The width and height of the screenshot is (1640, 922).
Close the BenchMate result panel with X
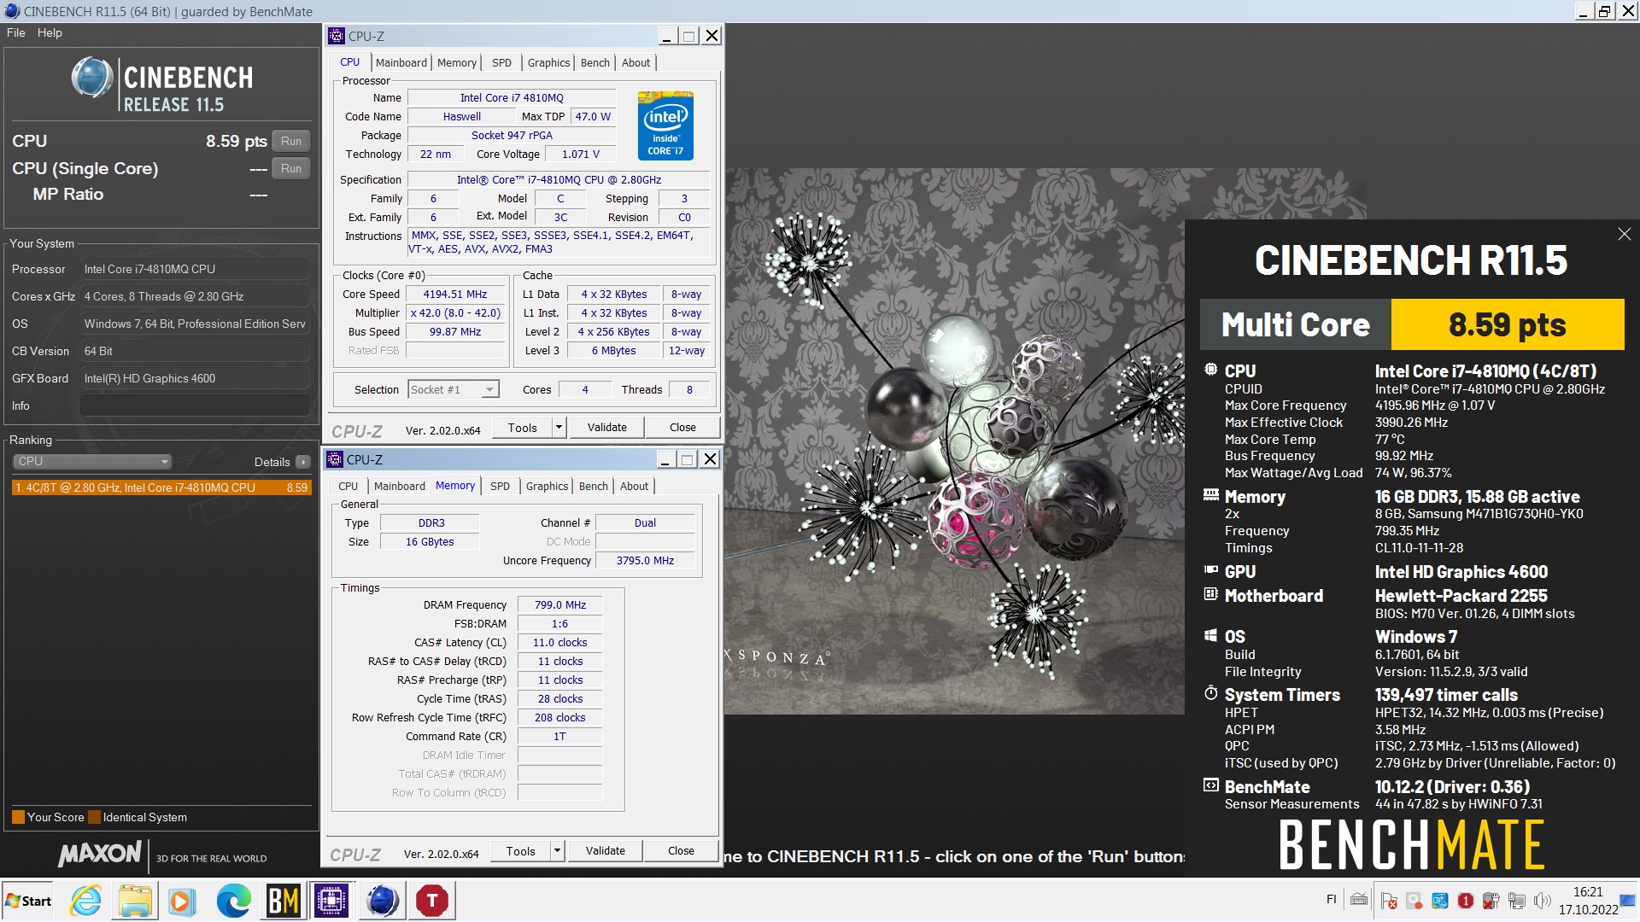click(x=1624, y=234)
